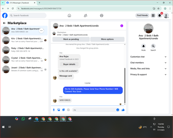The width and height of the screenshot is (173, 138).
Task: Open the Facebook logo home link
Action: [x=5, y=16]
